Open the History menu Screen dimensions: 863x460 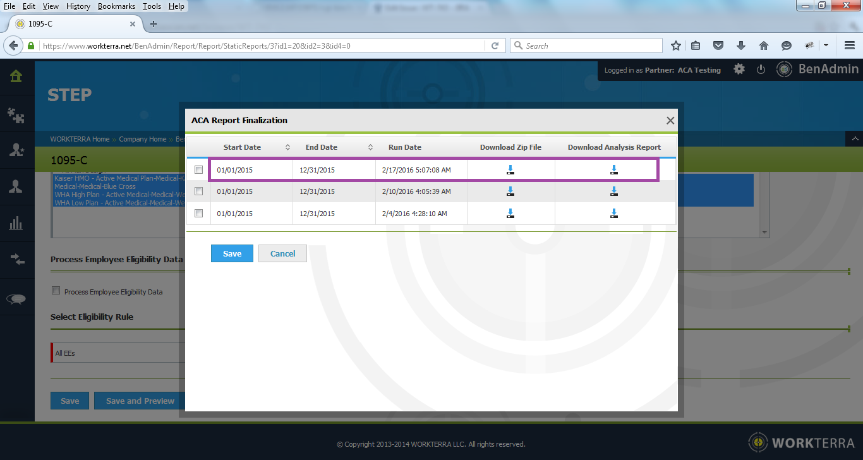coord(78,6)
